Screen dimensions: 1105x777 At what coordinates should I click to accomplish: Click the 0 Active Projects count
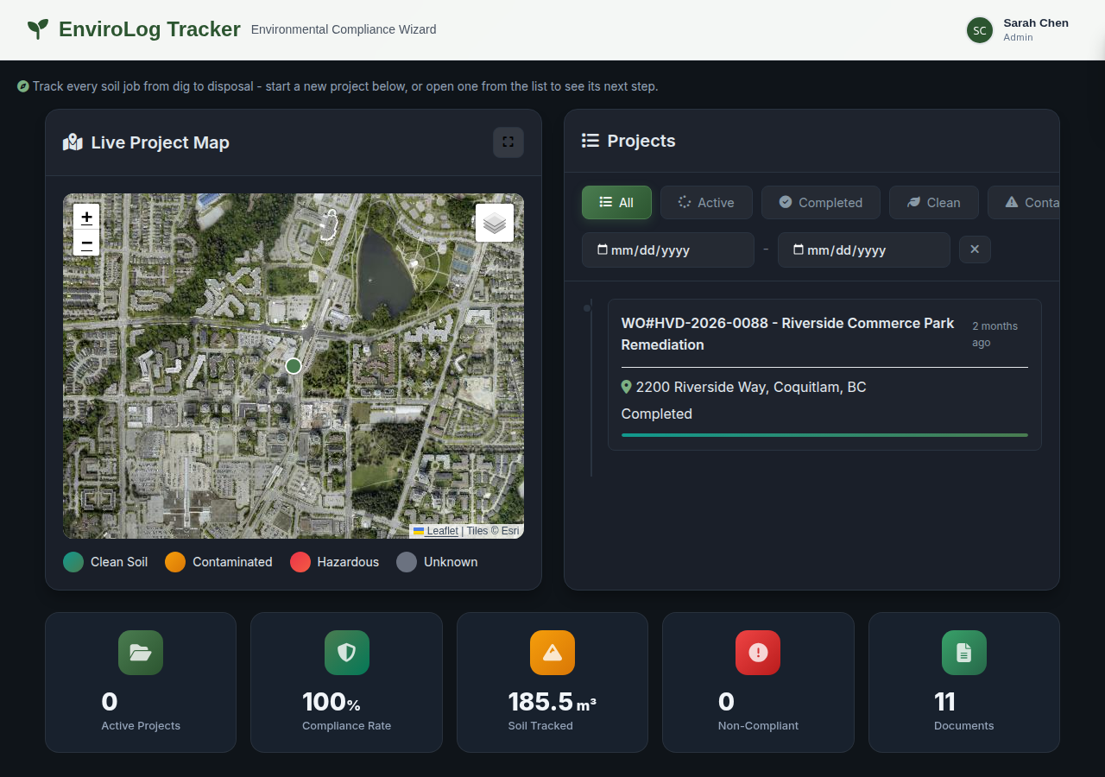(x=110, y=702)
